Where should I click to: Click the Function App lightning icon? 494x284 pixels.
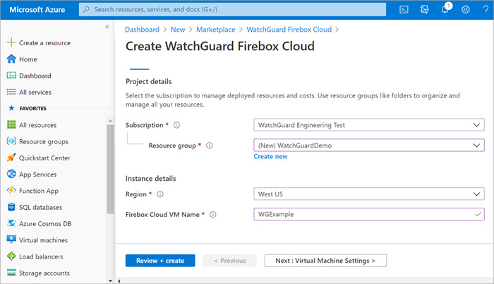11,191
